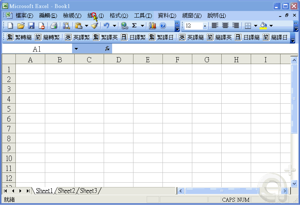Screen dimensions: 300x205
Task: Switch to the Sheet3 tab
Action: pyautogui.click(x=89, y=191)
